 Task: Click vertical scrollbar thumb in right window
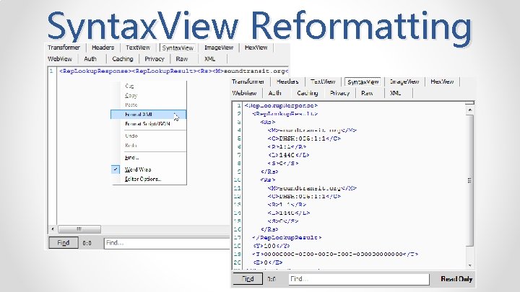point(469,180)
